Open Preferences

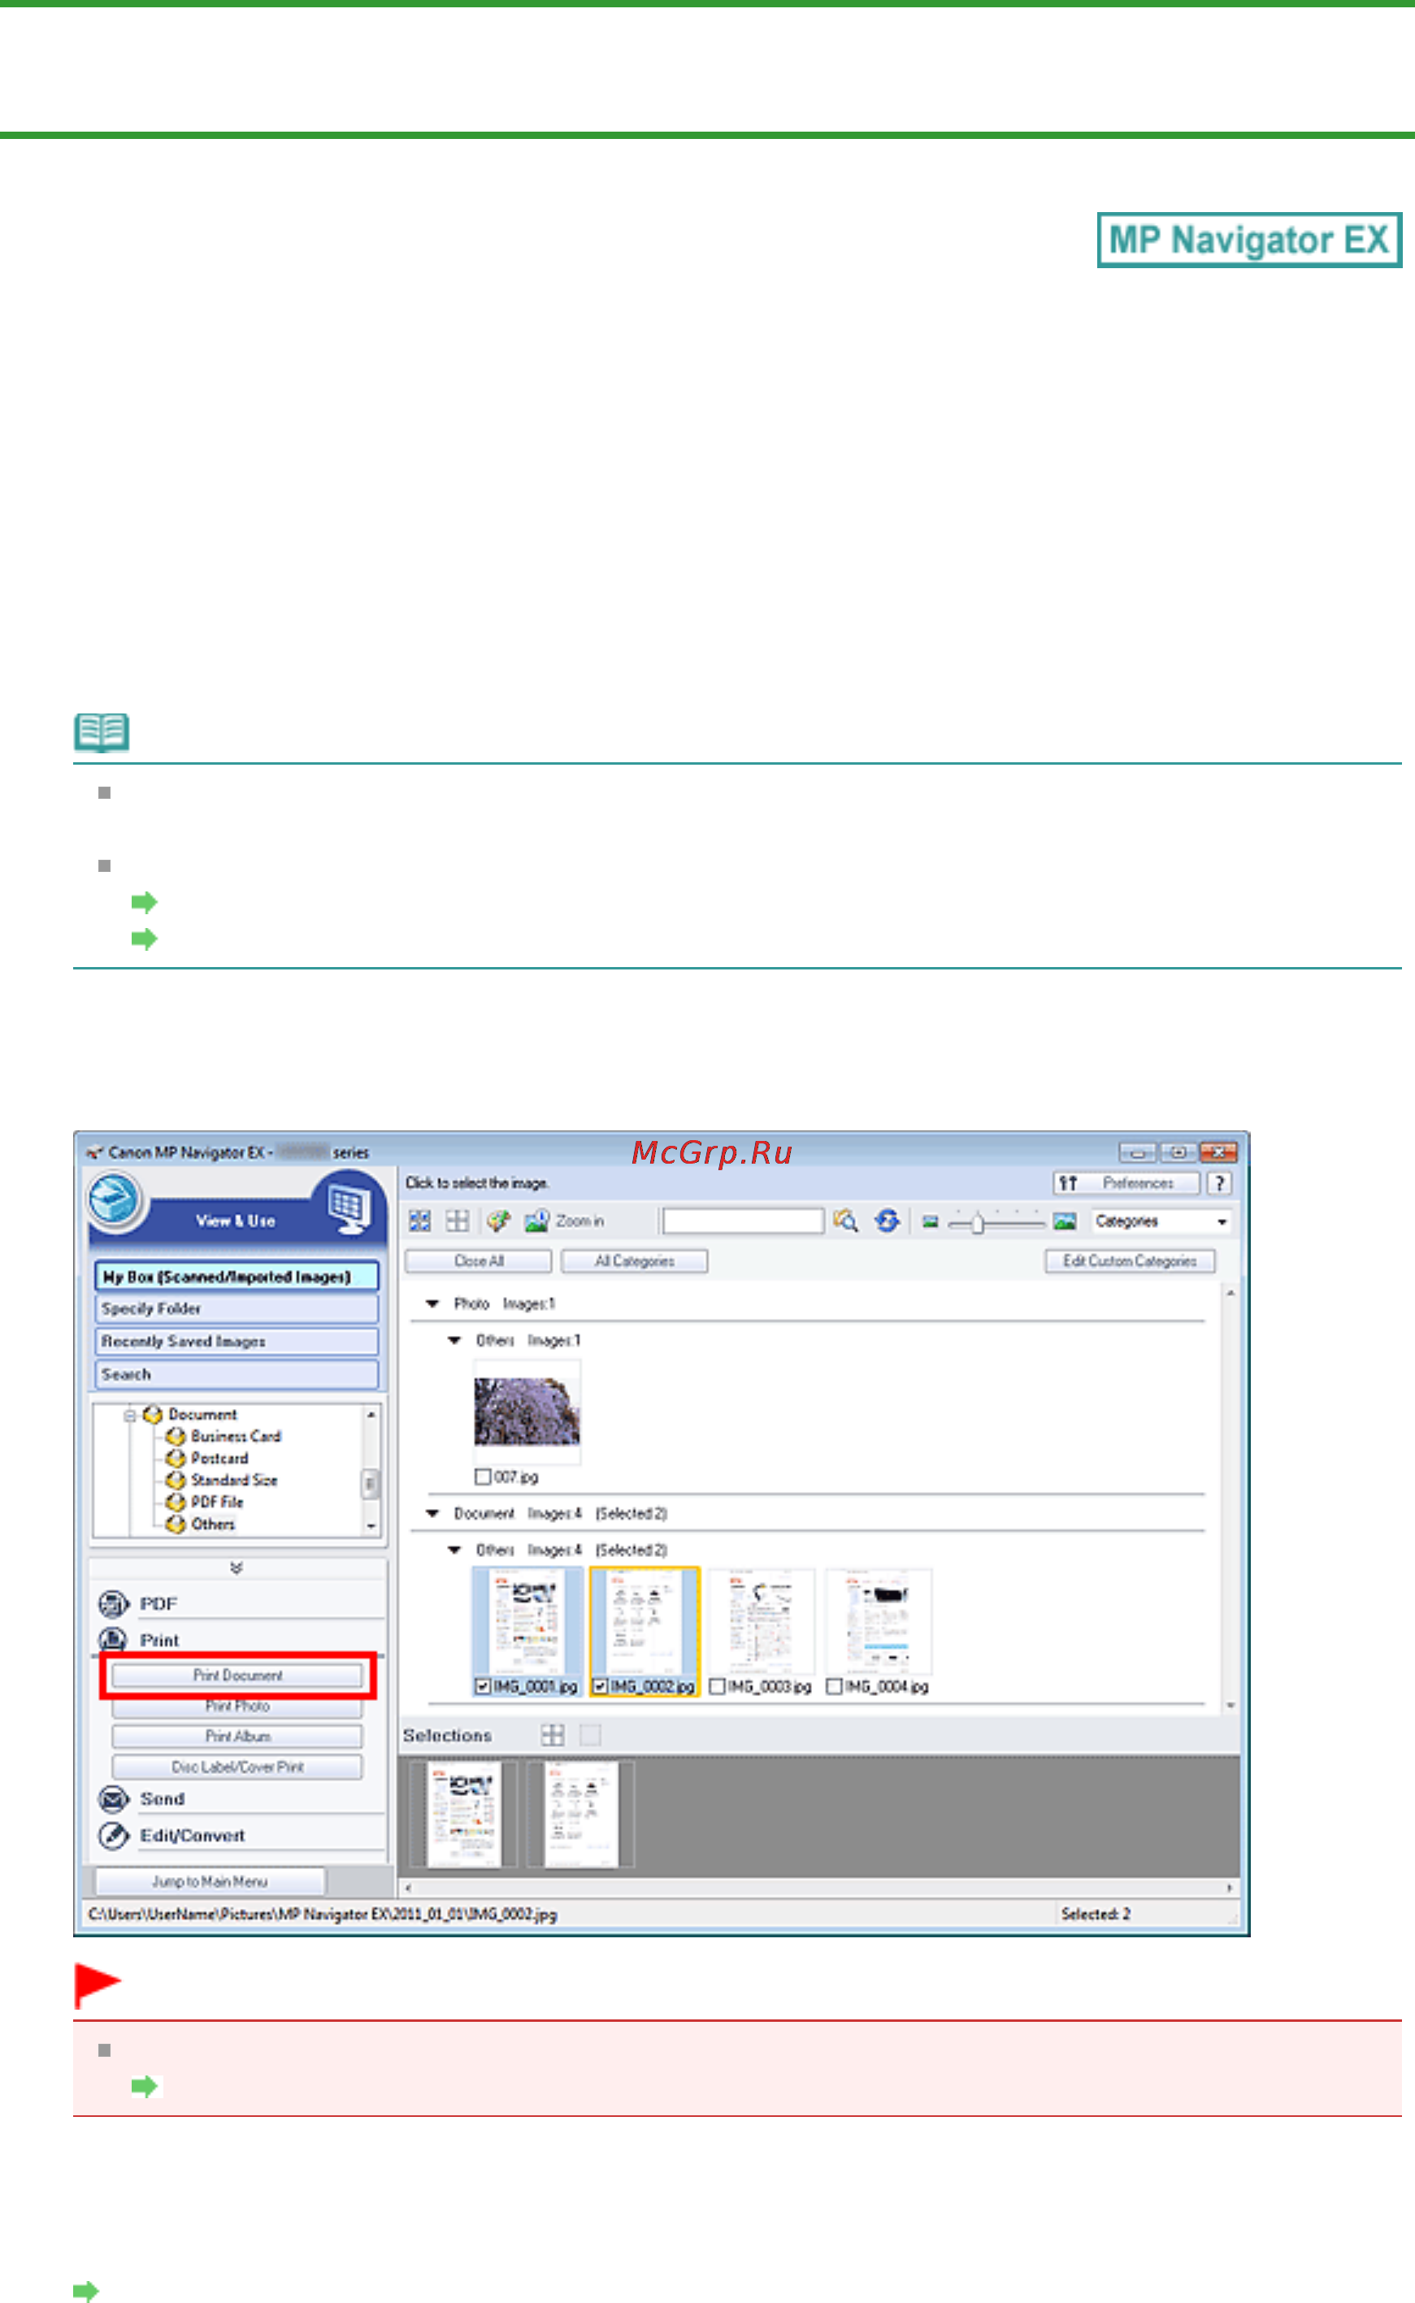(1126, 1183)
